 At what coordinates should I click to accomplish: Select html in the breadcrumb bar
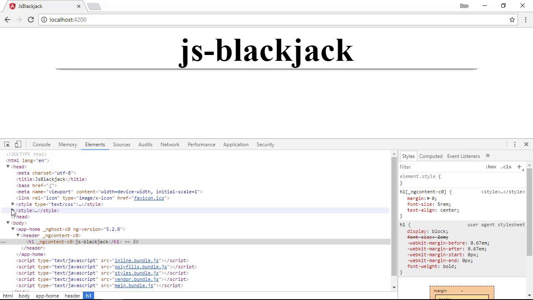pos(8,296)
